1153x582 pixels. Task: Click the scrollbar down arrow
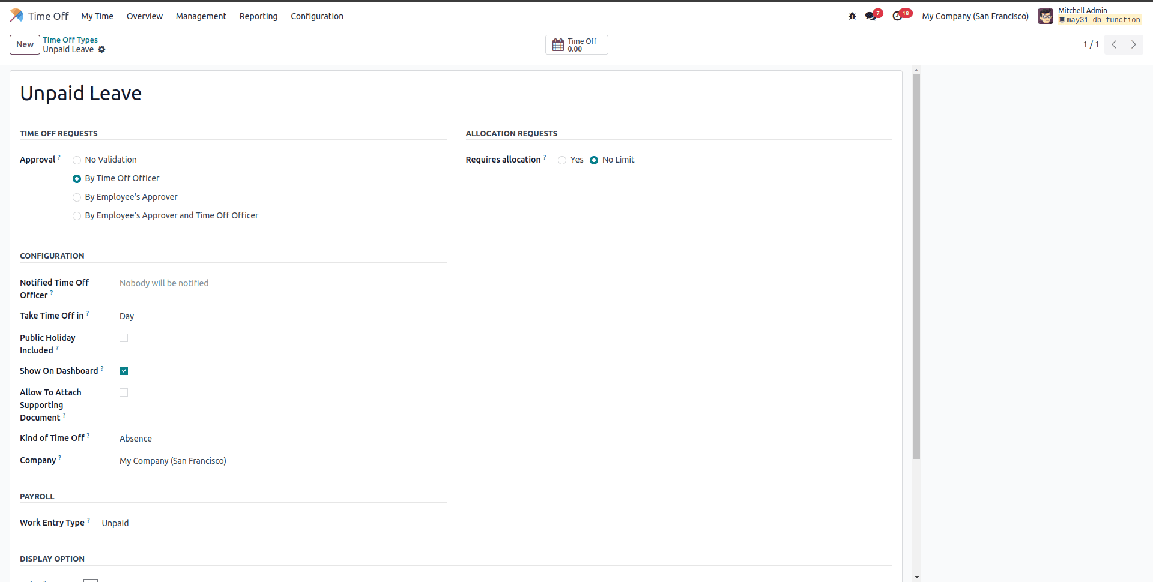916,577
